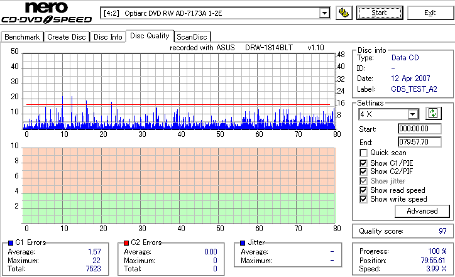Click the blue Jitter legend square

click(x=243, y=243)
